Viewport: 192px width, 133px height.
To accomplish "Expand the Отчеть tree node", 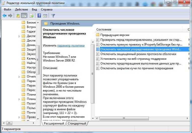I will (19, 77).
